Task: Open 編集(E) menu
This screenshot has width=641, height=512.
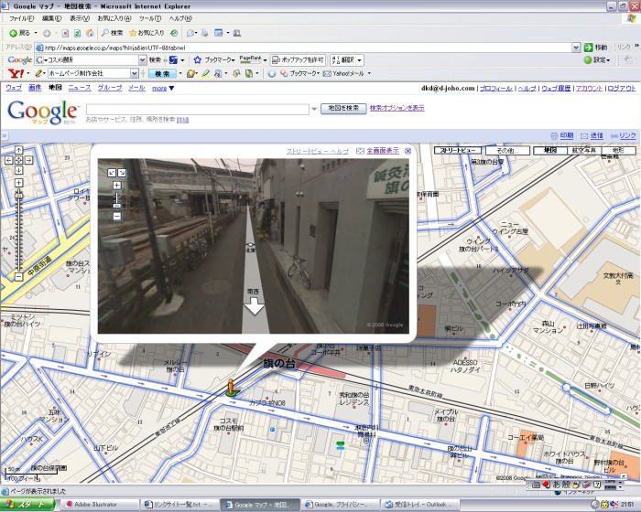Action: (52, 18)
